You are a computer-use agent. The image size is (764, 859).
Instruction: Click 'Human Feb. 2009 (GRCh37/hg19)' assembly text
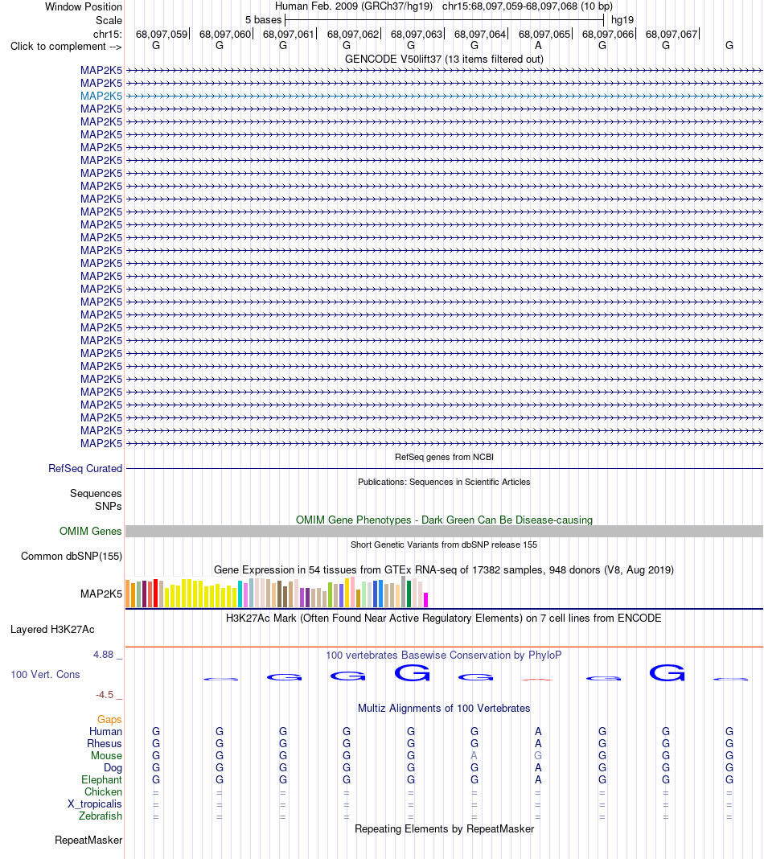[x=354, y=6]
